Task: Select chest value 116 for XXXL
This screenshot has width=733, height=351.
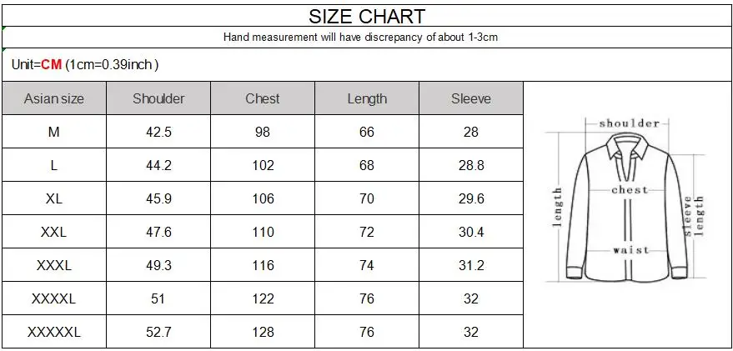Action: (263, 265)
